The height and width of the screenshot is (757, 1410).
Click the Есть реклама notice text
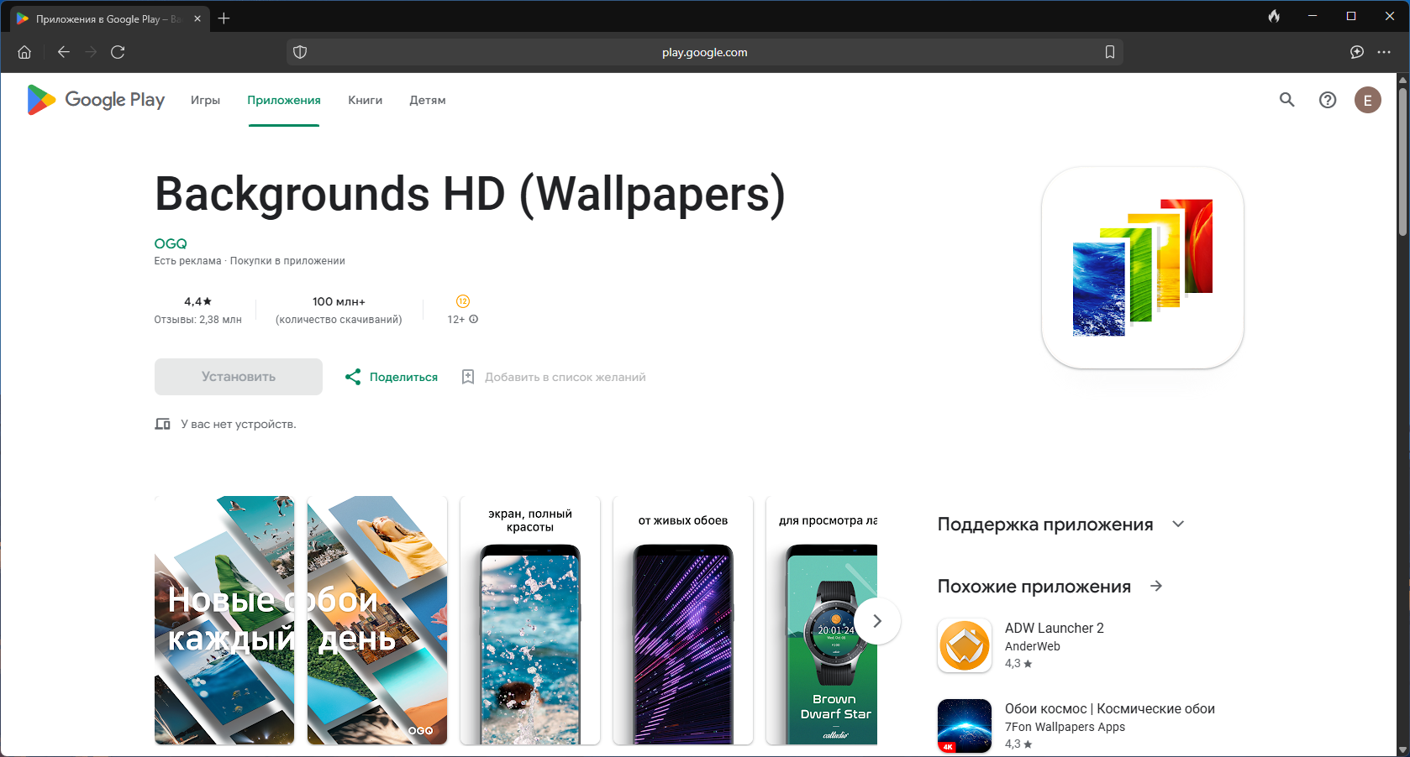(187, 261)
